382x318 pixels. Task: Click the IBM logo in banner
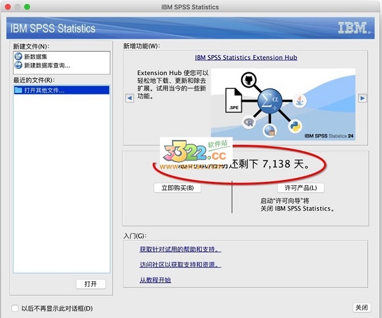(x=354, y=28)
